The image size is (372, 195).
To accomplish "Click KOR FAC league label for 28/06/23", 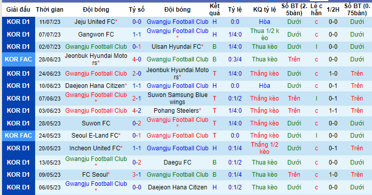I will 18,59.
